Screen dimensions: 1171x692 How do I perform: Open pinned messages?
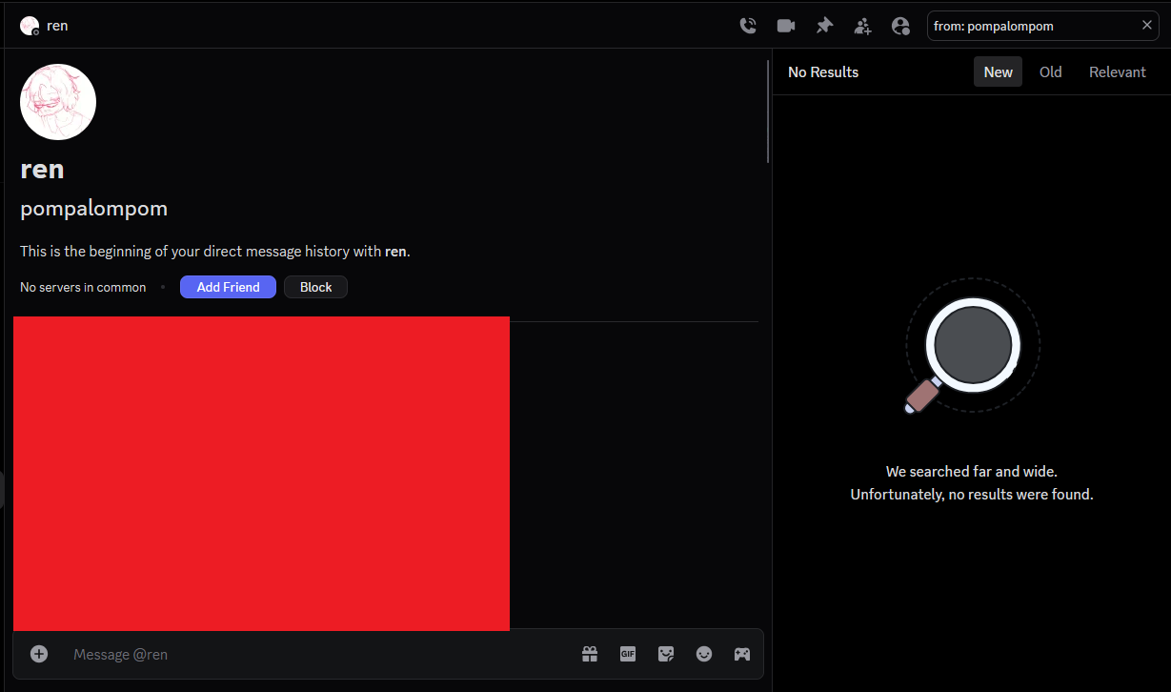[x=824, y=26]
